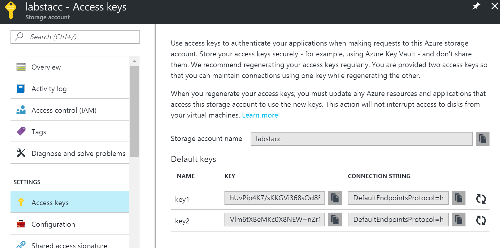Pin the Access keys blade
The height and width of the screenshot is (248, 500).
(x=476, y=6)
